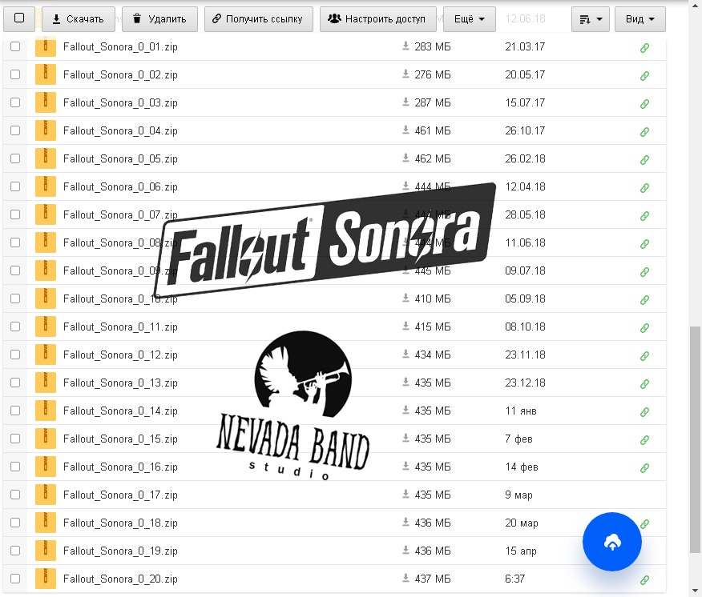Check the box for Fallout_Sonora_0_17.zip
The width and height of the screenshot is (702, 597).
point(15,495)
